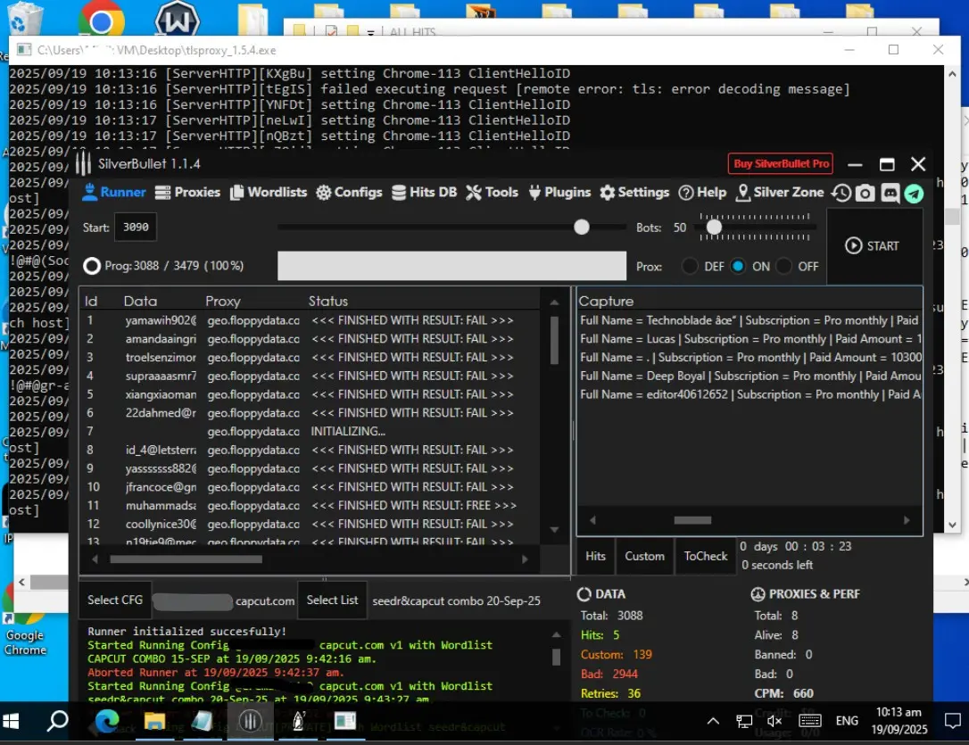Open the Runner tab

114,192
